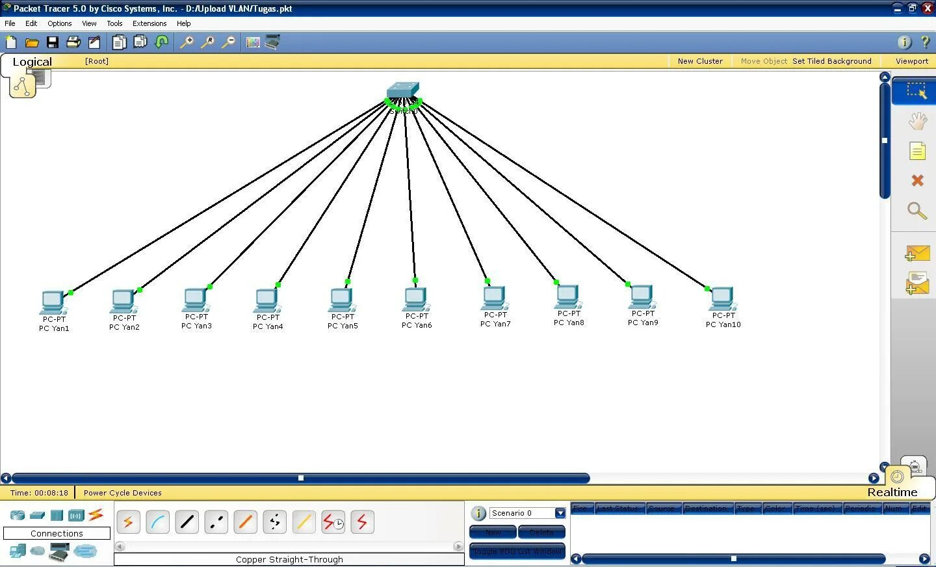
Task: Choose the Move Layout hand tool
Action: point(917,121)
